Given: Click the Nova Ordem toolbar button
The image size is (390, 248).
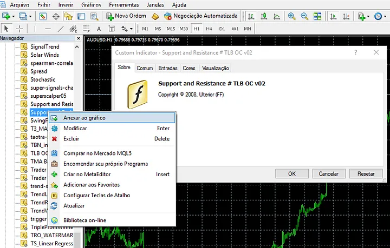Looking at the screenshot, I should point(127,16).
